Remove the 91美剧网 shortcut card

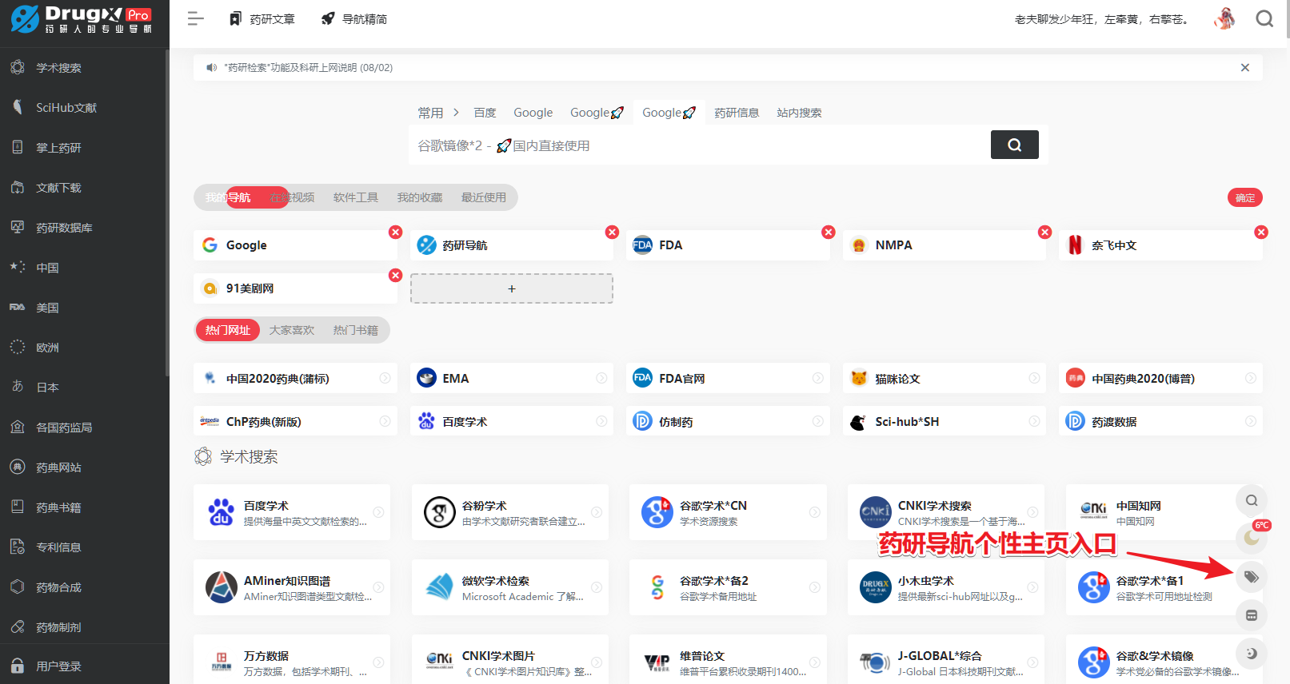click(395, 275)
